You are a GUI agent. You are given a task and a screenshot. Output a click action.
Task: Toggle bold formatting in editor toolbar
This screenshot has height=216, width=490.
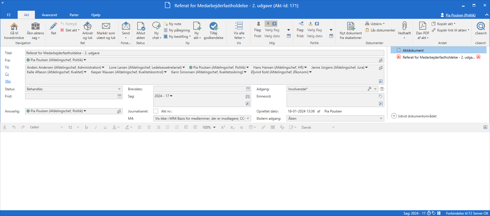click(x=86, y=127)
